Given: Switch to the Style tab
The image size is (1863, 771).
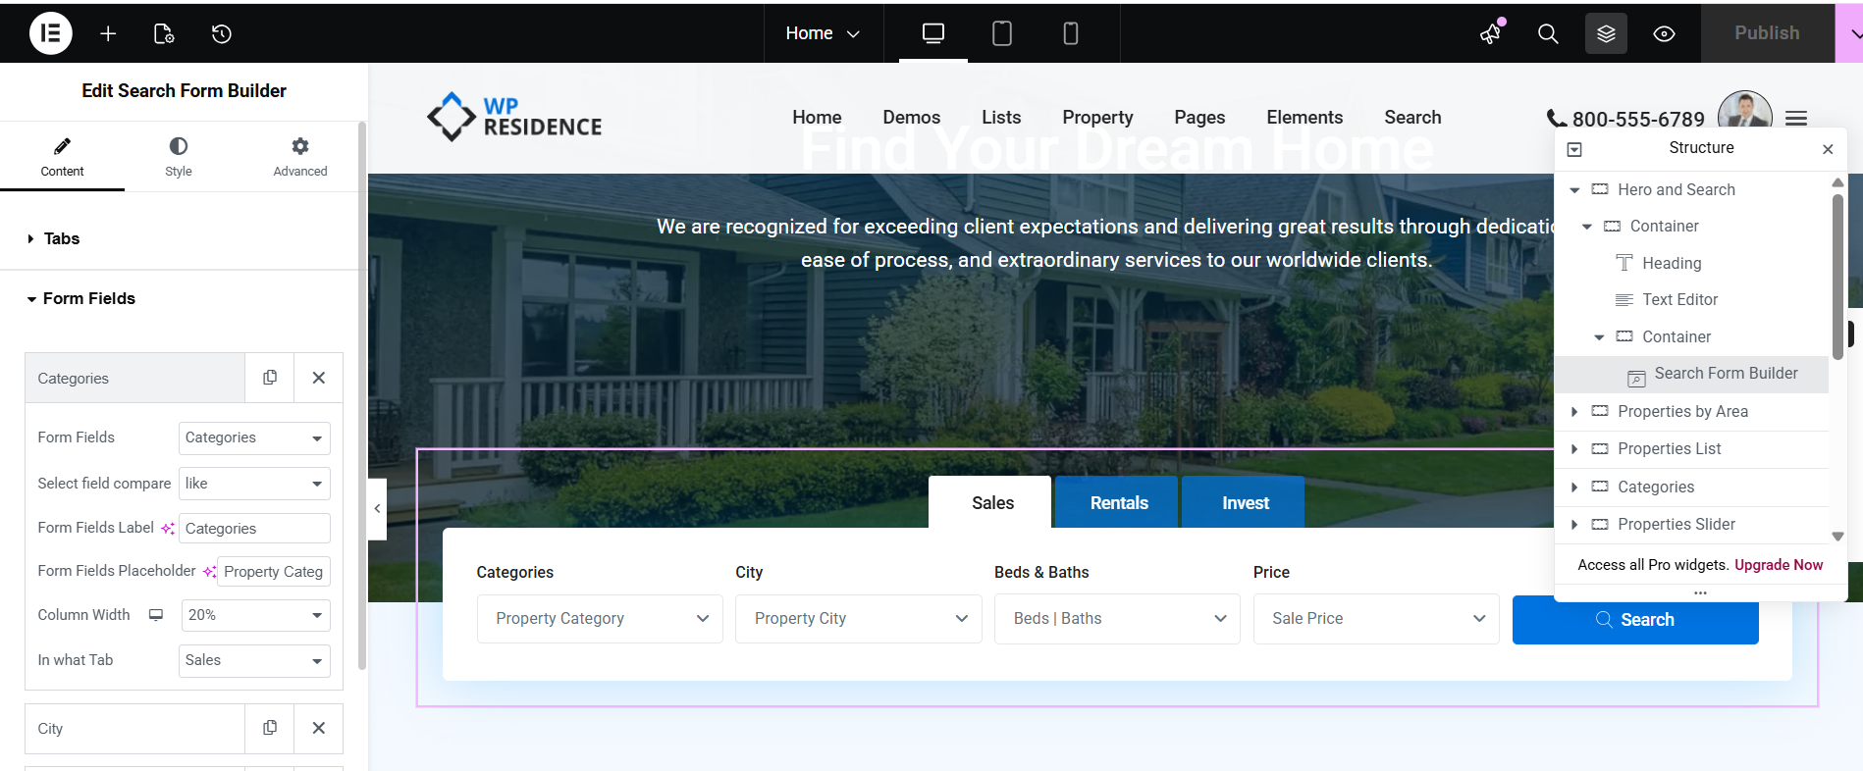Looking at the screenshot, I should point(179,156).
